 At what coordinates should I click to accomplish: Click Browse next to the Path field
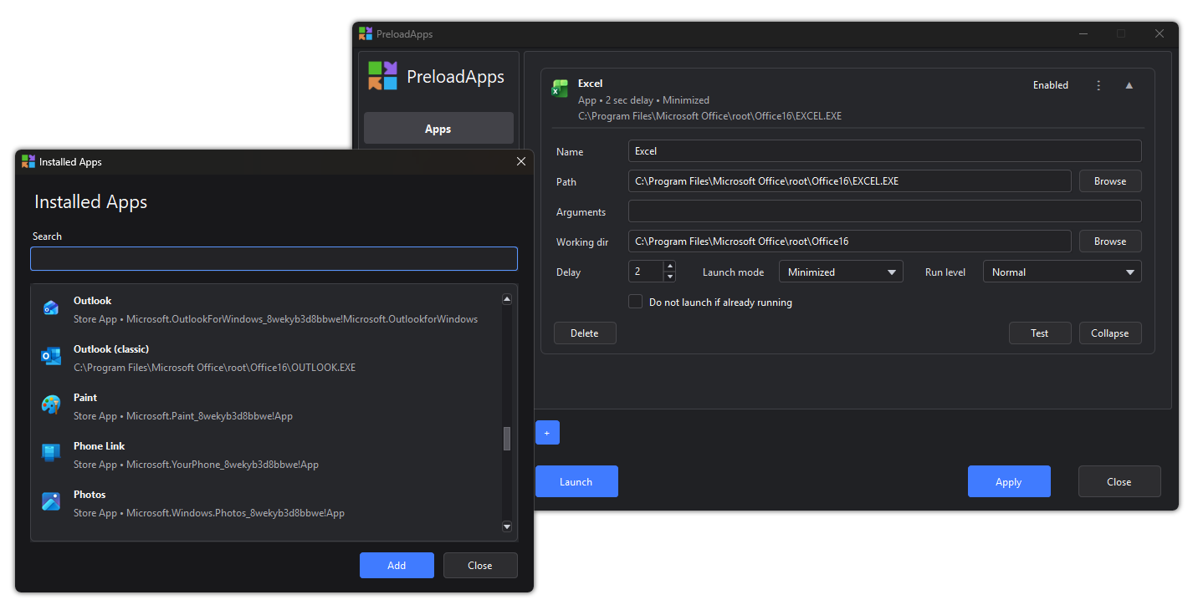pyautogui.click(x=1110, y=181)
